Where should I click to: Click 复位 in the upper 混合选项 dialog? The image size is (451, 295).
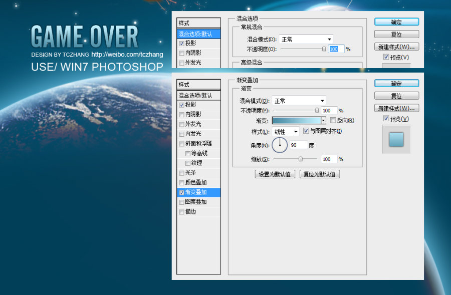[x=396, y=34]
